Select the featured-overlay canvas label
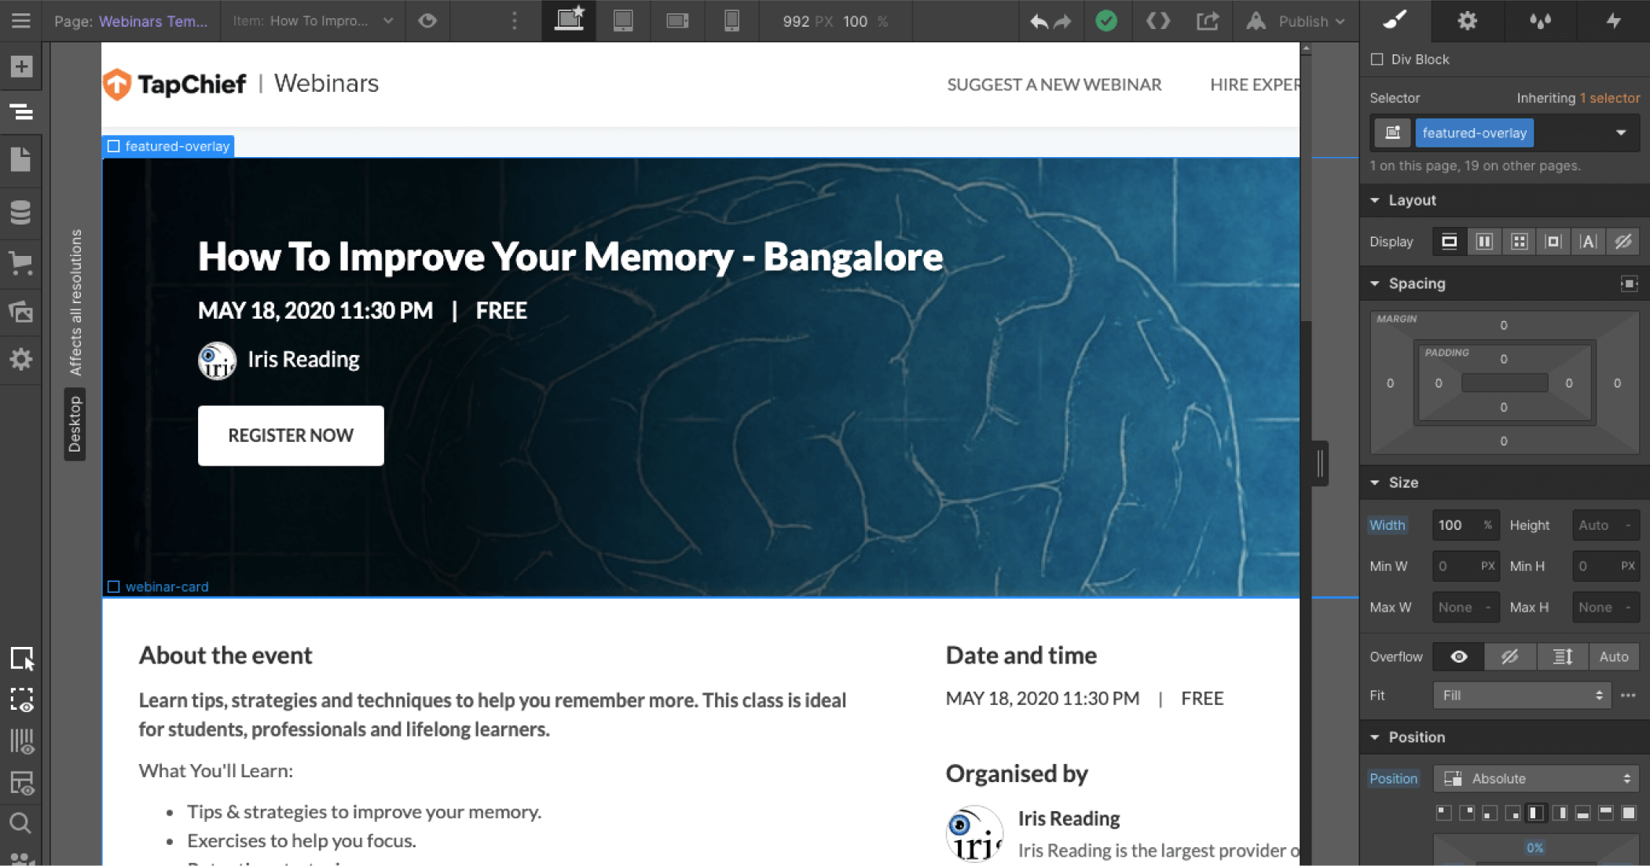The image size is (1650, 866). point(168,146)
